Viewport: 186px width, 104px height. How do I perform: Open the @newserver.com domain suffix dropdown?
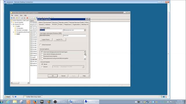[x=85, y=30]
